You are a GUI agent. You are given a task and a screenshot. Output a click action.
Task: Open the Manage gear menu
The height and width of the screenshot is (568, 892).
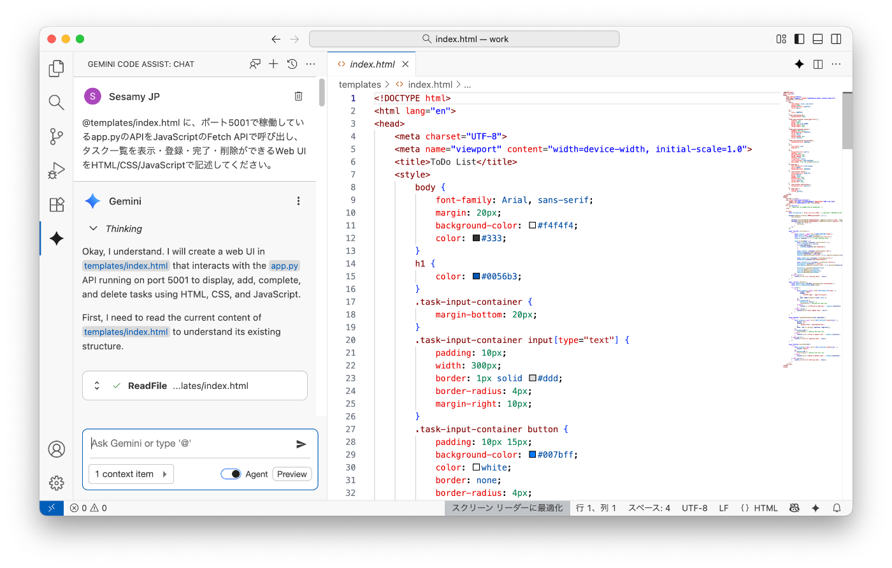56,483
